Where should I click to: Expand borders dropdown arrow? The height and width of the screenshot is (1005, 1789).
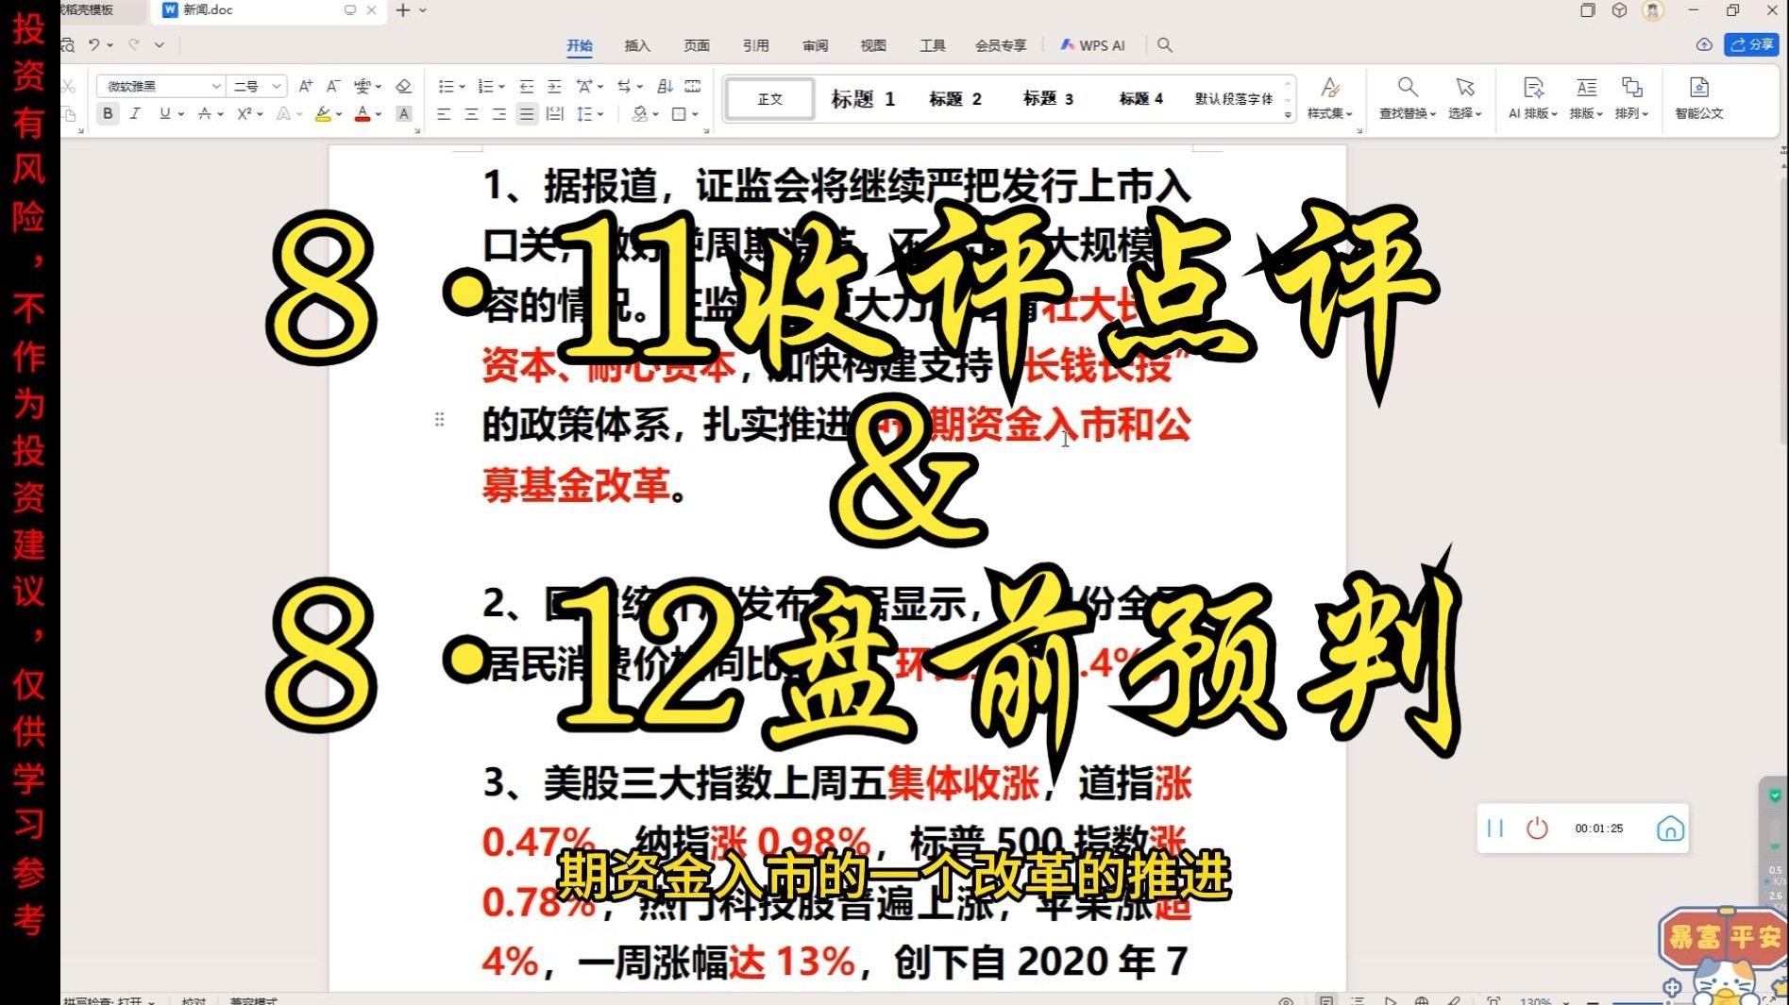point(695,114)
